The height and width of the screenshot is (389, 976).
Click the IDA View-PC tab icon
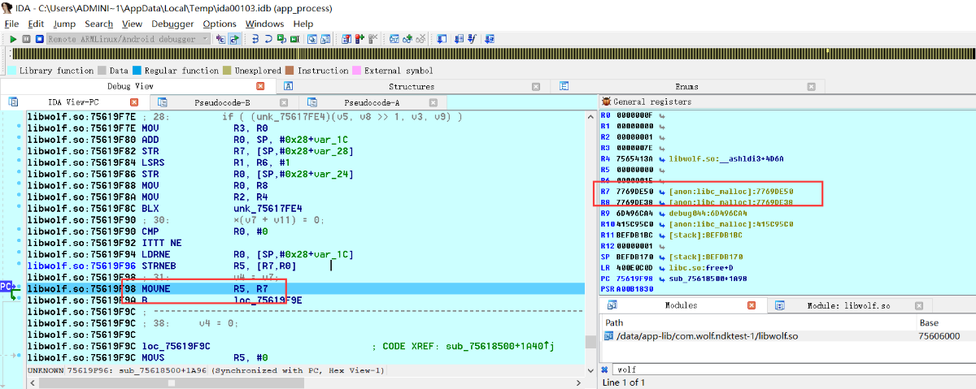pyautogui.click(x=13, y=102)
